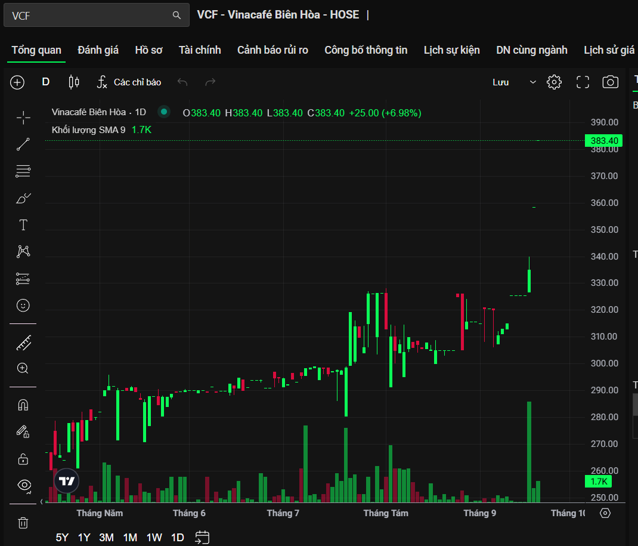Undo the last chart action
This screenshot has height=546, width=638.
coord(182,82)
